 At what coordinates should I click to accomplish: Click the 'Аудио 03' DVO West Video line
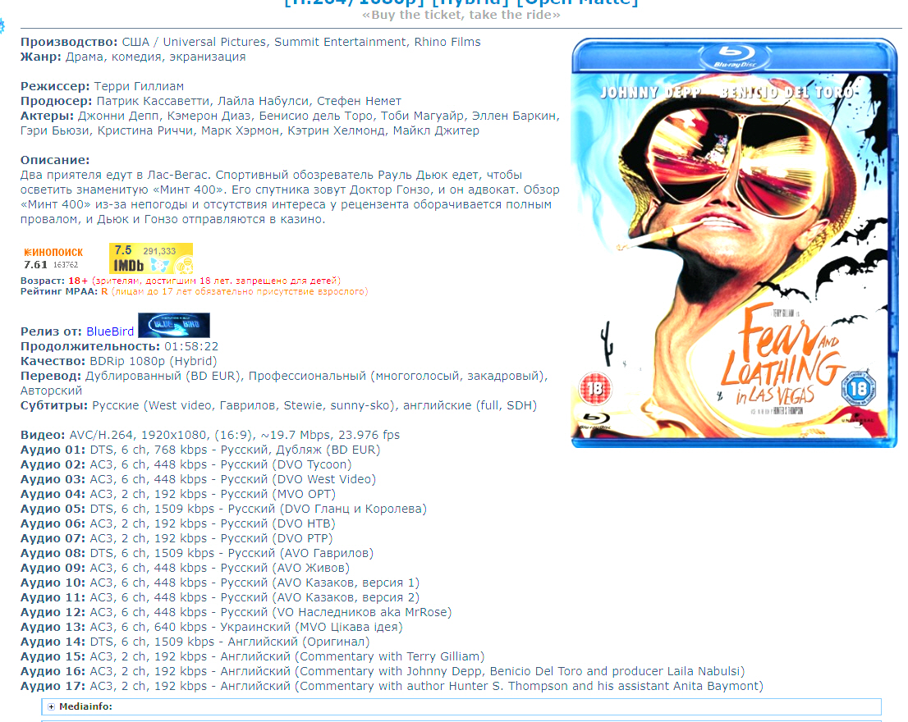(198, 479)
